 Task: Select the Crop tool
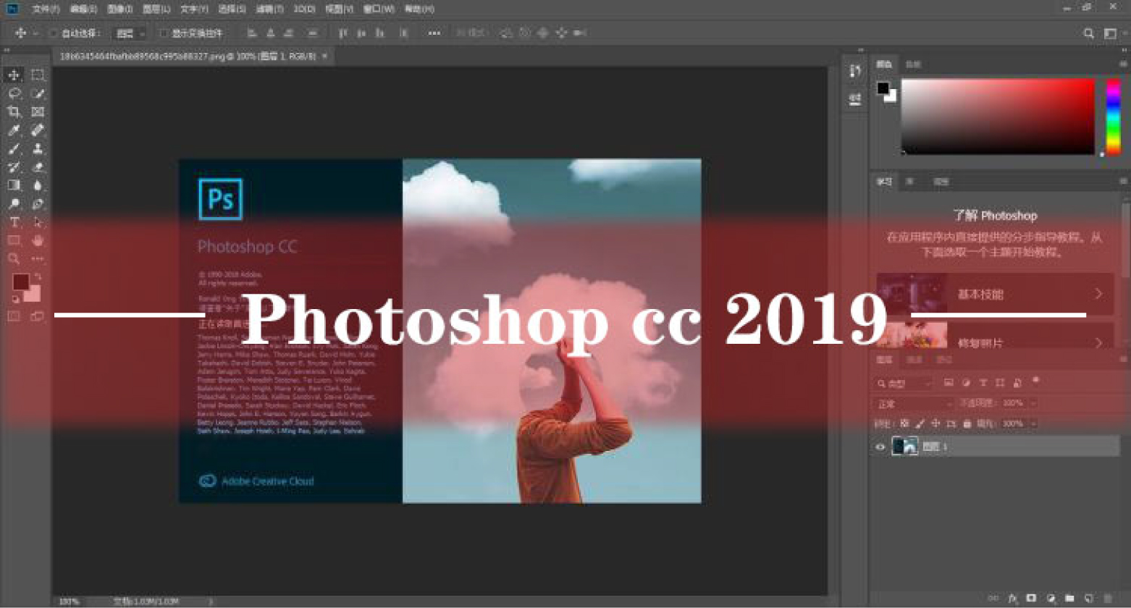13,111
